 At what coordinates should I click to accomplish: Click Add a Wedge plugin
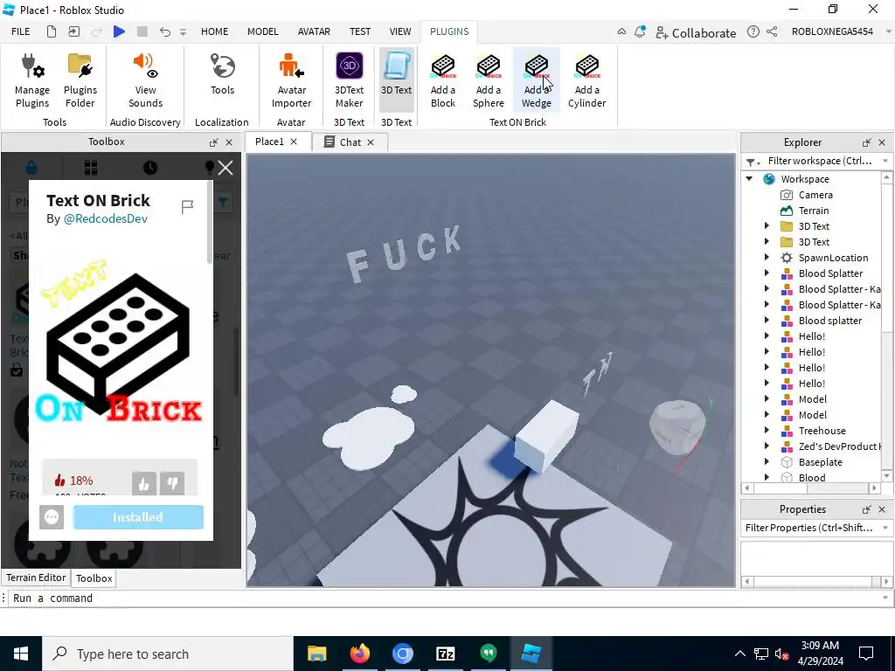536,80
